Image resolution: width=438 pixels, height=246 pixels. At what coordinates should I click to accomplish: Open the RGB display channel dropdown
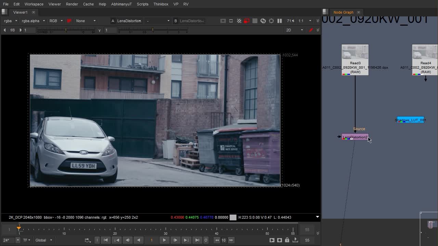56,21
